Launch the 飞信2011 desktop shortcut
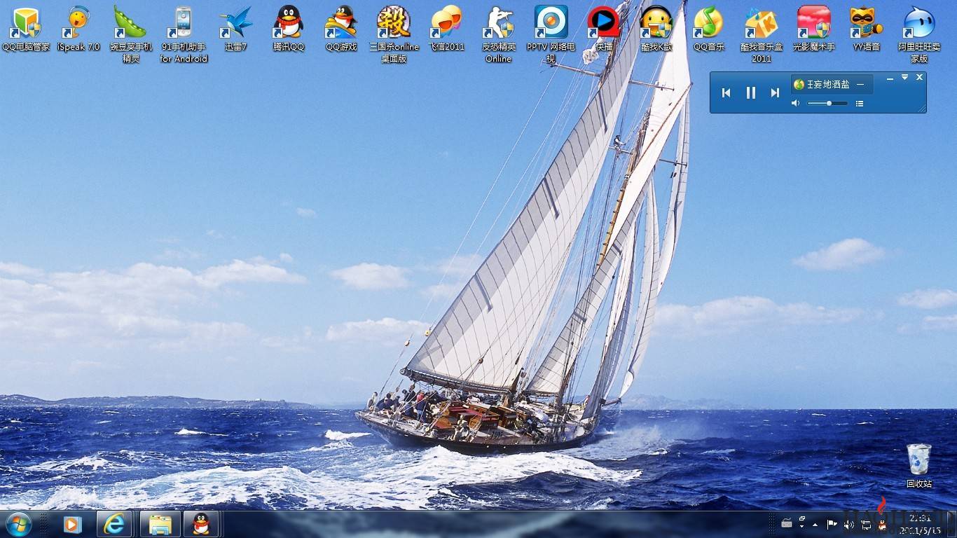Image resolution: width=957 pixels, height=538 pixels. (x=446, y=29)
